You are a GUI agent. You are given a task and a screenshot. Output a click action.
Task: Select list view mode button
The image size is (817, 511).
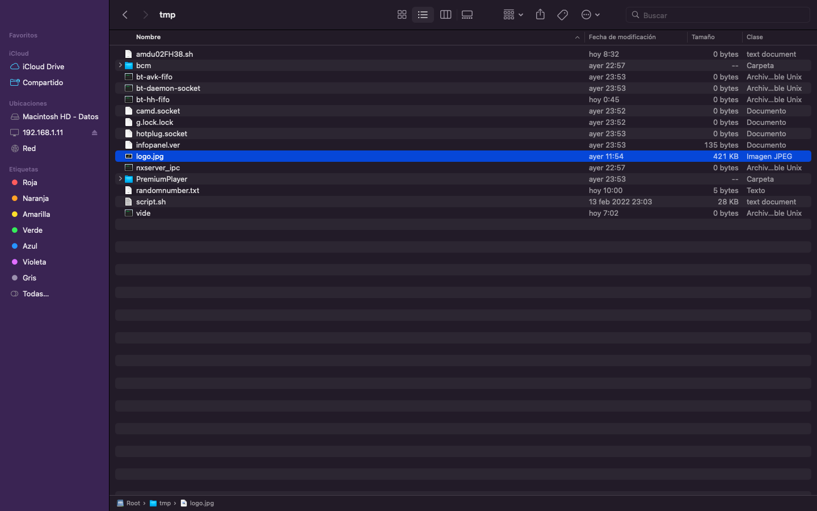[423, 15]
